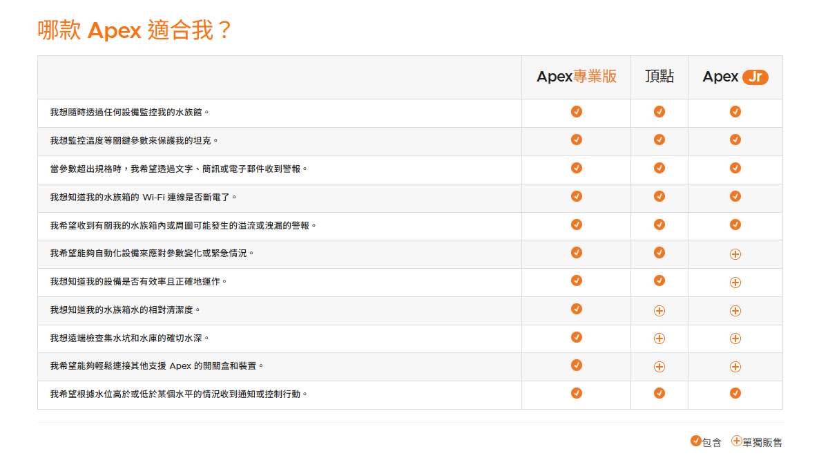Viewport: 819px width, 467px height.
Task: Click Apex專業版 checkmark for 我想隨時透過任何設備監控 row
Action: tap(577, 111)
